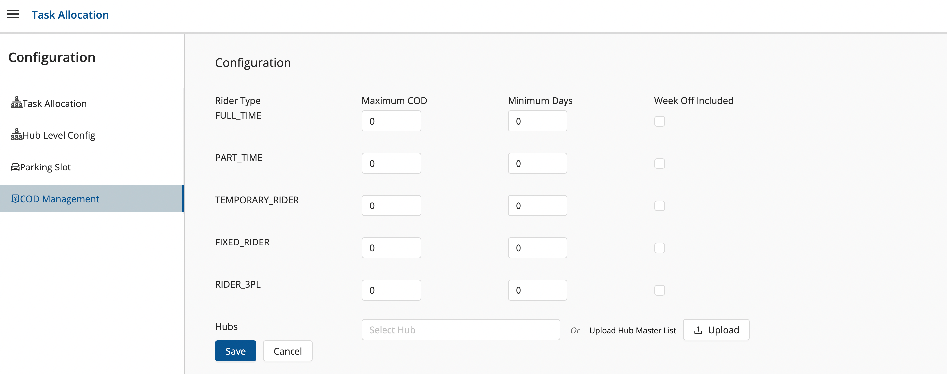
Task: Enable Week Off for RIDER_3PL
Action: coord(659,290)
